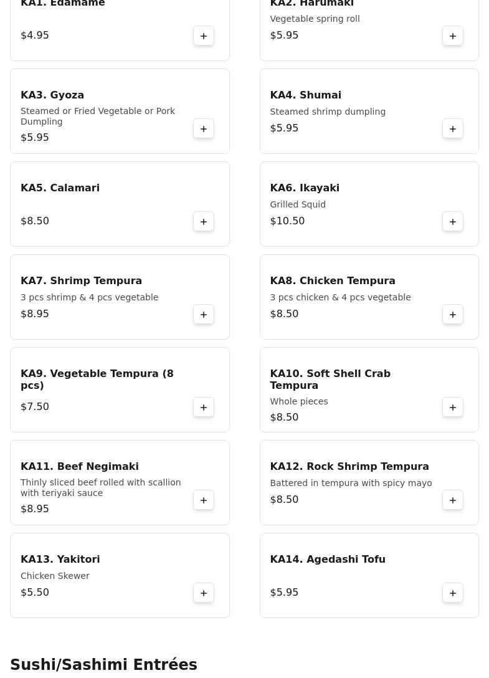489x678 pixels.
Task: Add KA6. Ikayaki grilled squid
Action: (453, 222)
